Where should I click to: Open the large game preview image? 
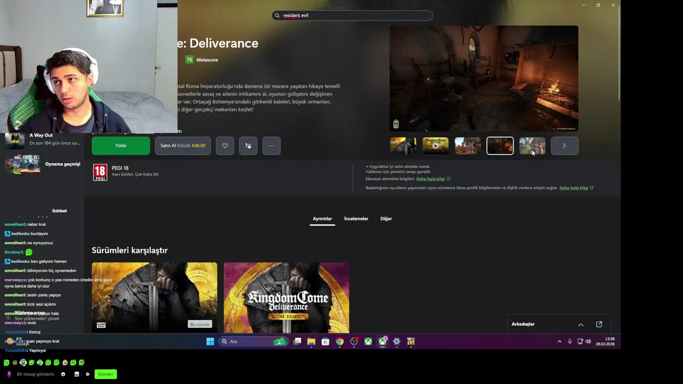point(483,78)
